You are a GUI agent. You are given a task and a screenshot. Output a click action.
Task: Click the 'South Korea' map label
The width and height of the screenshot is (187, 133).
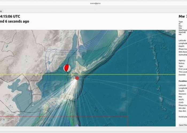point(37,94)
